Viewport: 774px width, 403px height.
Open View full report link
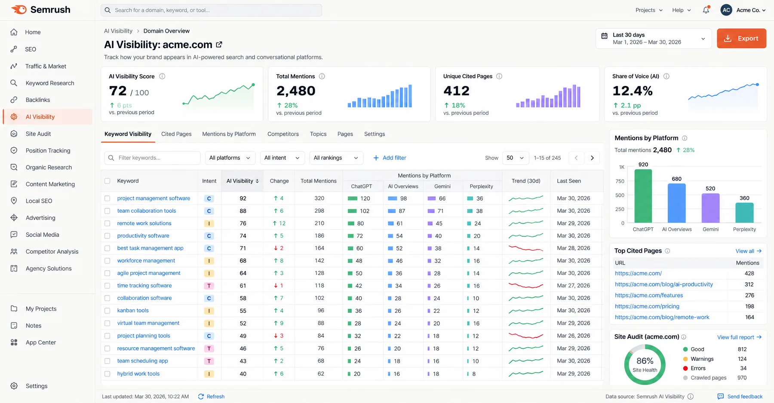click(739, 337)
